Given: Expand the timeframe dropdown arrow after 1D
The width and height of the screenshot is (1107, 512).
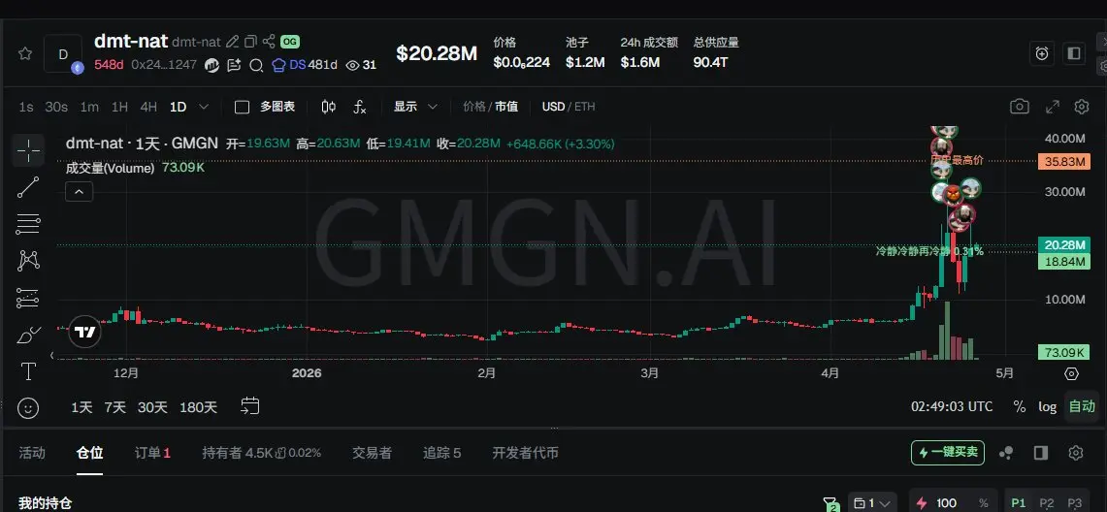Looking at the screenshot, I should click(x=204, y=107).
